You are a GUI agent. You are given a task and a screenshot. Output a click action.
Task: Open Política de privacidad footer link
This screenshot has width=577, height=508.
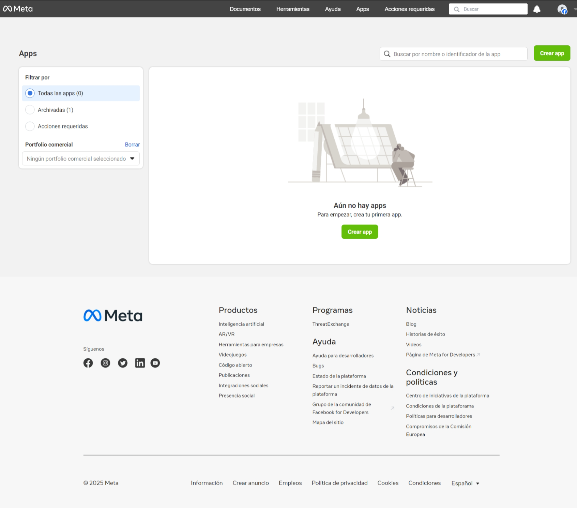339,483
